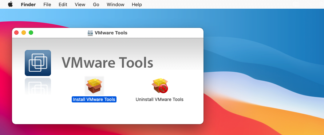Screen dimensions: 324x135
Task: Open the Help menu
Action: 137,4
